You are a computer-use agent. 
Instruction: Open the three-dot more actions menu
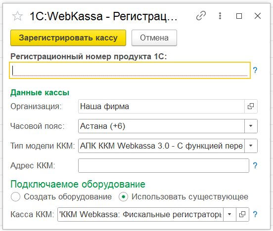click(220, 16)
